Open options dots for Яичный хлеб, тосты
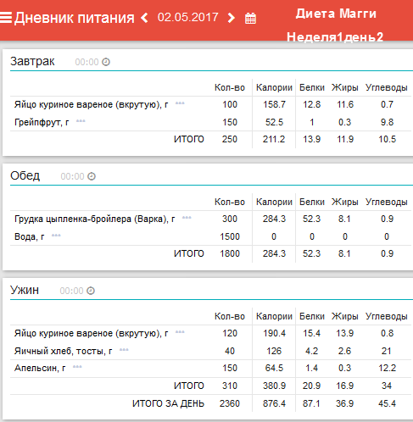This screenshot has width=413, height=422. tap(124, 350)
